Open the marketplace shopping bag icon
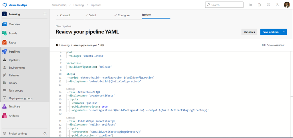Viewport: 293px width, 138px height. coord(259,5)
